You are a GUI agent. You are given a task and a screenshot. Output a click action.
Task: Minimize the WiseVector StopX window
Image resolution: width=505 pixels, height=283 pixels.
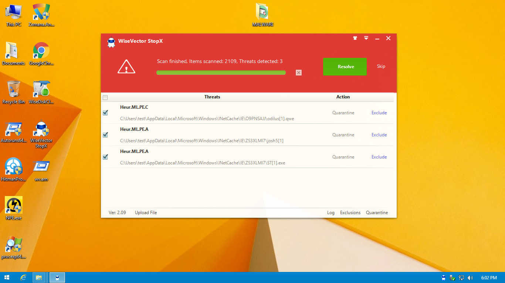click(377, 38)
